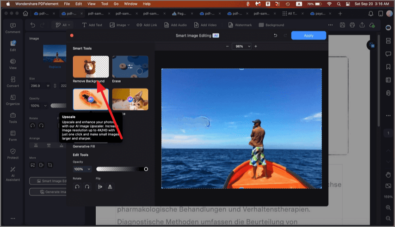Open the Protect sidebar tool
395x227 pixels.
click(x=13, y=154)
